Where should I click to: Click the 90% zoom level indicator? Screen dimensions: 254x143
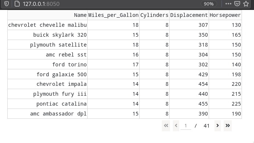(209, 4)
